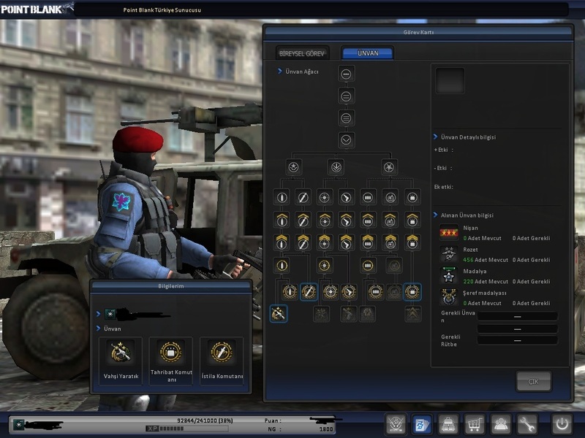Open the clan emblem icon in bottom bar
Screen dimensions: 585x438
396,424
